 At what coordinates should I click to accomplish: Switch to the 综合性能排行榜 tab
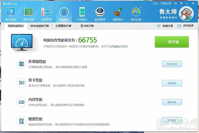tap(39, 26)
